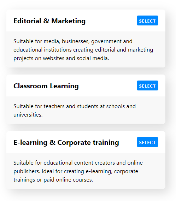The height and width of the screenshot is (201, 176).
Task: Click the Classroom Learning heading
Action: 46,86
